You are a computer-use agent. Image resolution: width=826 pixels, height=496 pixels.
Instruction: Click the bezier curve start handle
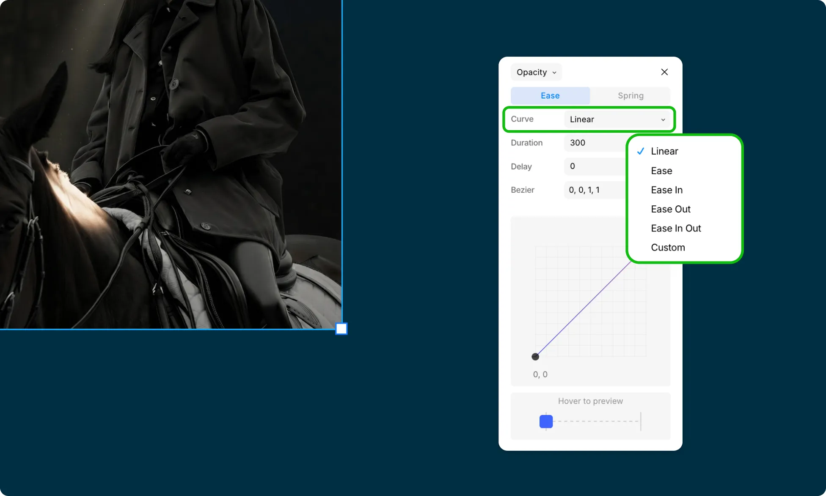tap(535, 357)
